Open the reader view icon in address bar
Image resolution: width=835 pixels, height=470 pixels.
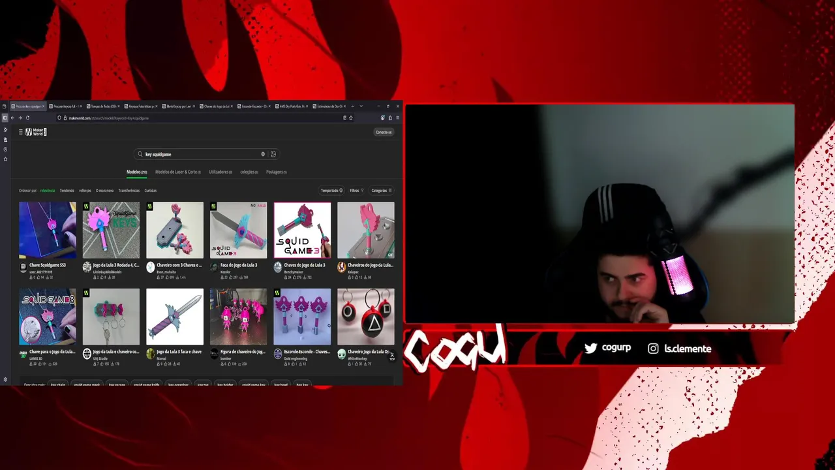coord(344,118)
